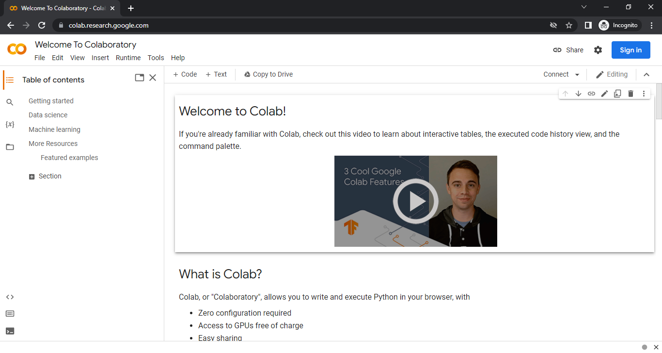The width and height of the screenshot is (662, 353).
Task: Open the Table of contents sidebar icon
Action: (10, 80)
